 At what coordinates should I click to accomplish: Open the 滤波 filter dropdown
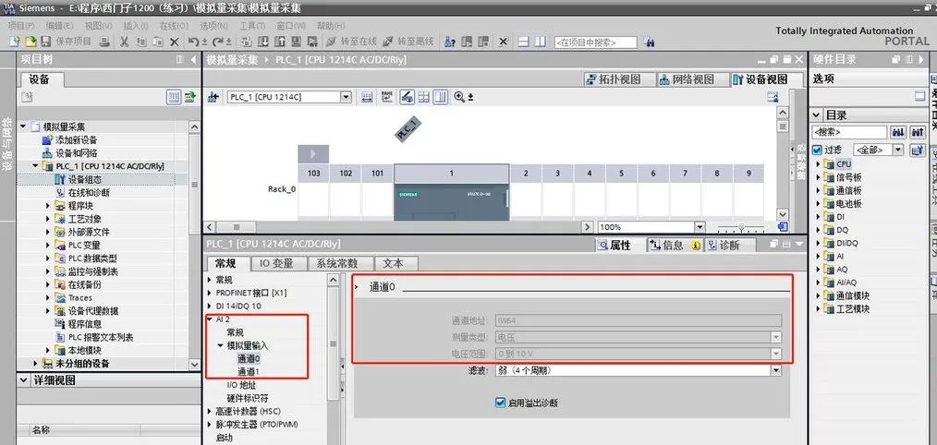click(x=775, y=370)
